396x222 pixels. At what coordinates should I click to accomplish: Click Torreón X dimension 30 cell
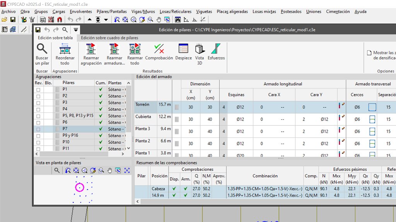191,107
